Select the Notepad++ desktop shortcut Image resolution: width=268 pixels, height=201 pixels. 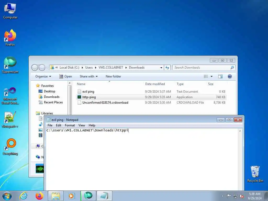(10, 120)
